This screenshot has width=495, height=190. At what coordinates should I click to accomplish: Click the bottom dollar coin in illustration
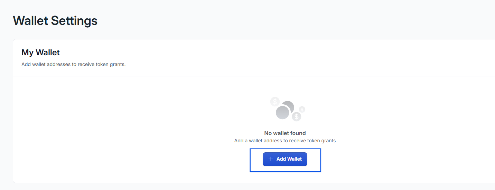[x=296, y=116]
